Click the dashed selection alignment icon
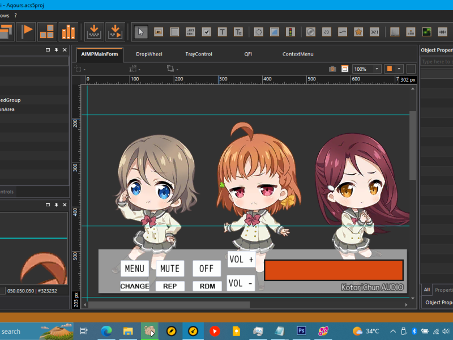 pos(78,69)
